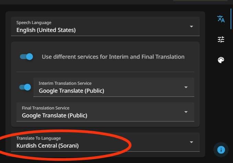Expand the Interim Translation Service dropdown arrow
This screenshot has height=163, width=233.
(186, 87)
